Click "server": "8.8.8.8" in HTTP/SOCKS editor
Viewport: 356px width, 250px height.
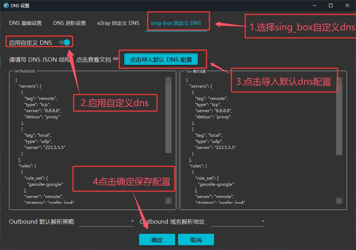(43, 111)
